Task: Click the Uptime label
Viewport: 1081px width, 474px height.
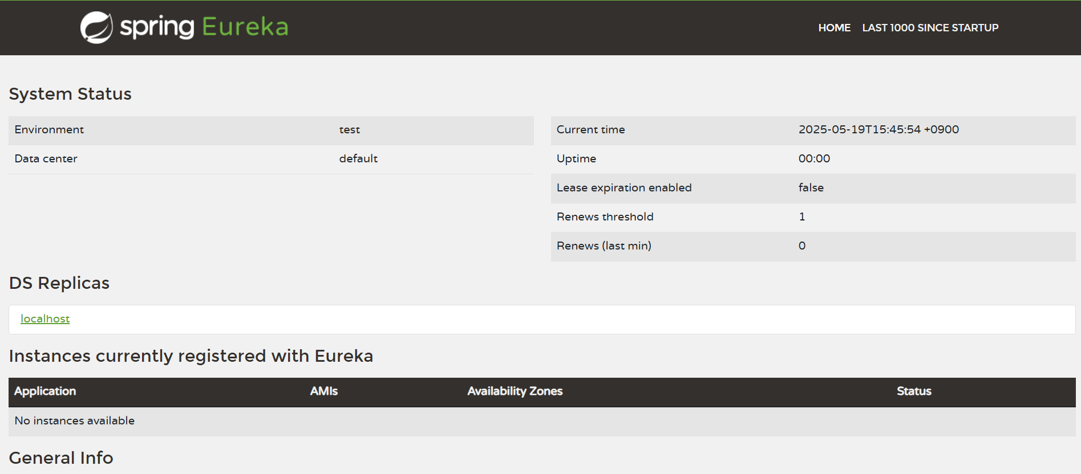Action: point(576,158)
